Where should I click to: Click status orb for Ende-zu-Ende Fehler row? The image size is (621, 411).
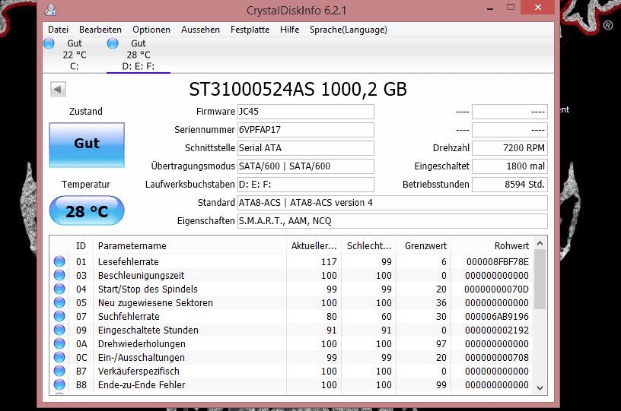click(x=59, y=384)
